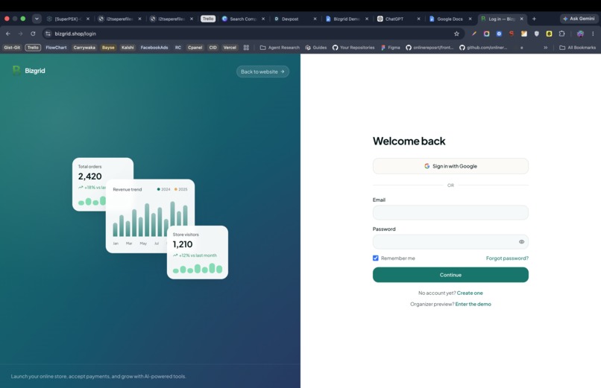Open the Agent Research bookmark folder
Screen dimensions: 601x388
point(280,48)
